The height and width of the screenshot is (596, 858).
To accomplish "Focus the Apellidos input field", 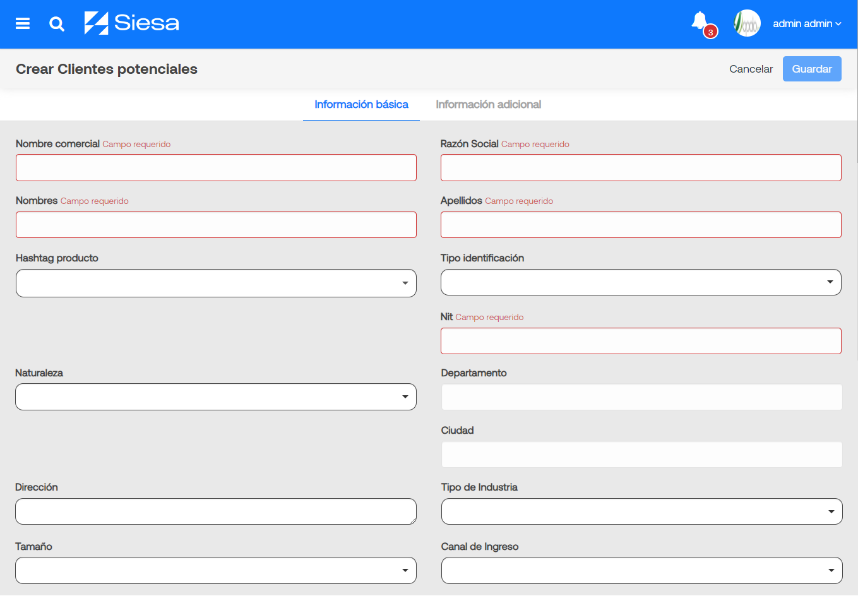I will [x=641, y=225].
